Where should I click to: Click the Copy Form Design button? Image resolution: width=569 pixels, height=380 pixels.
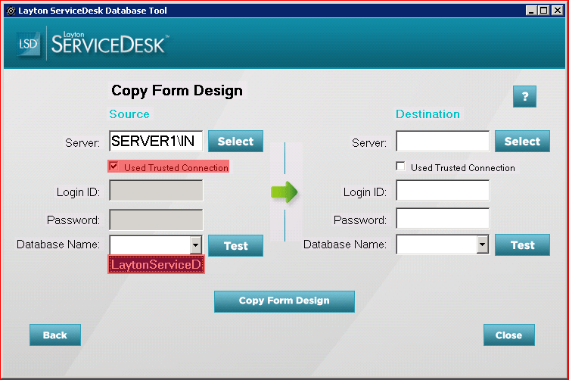coord(284,301)
